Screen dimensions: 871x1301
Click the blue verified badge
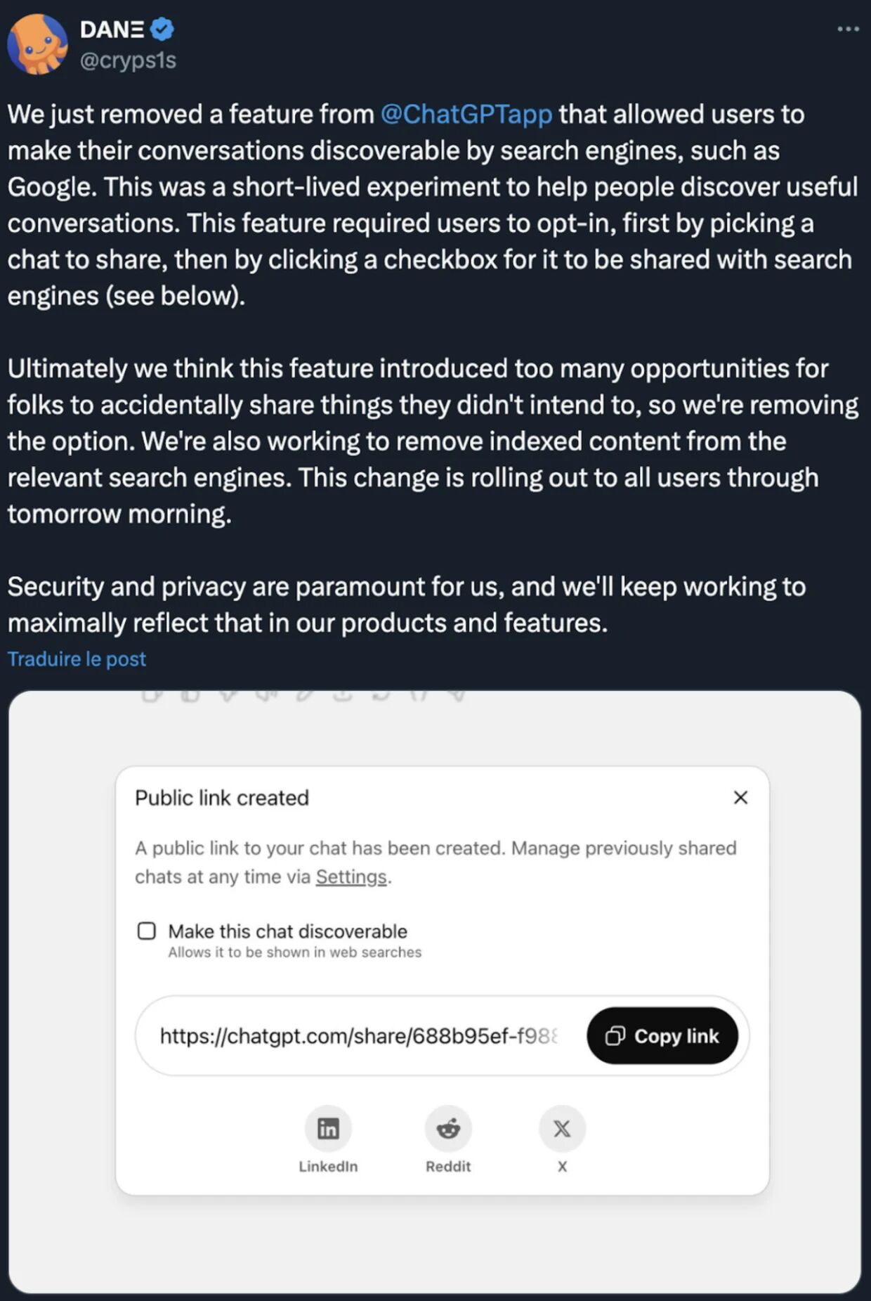[x=162, y=29]
